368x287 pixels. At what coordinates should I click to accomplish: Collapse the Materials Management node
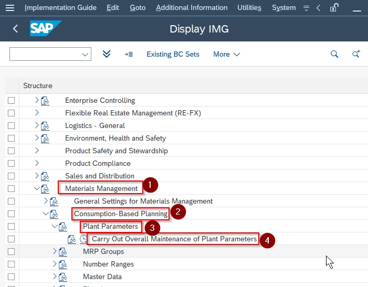point(37,188)
